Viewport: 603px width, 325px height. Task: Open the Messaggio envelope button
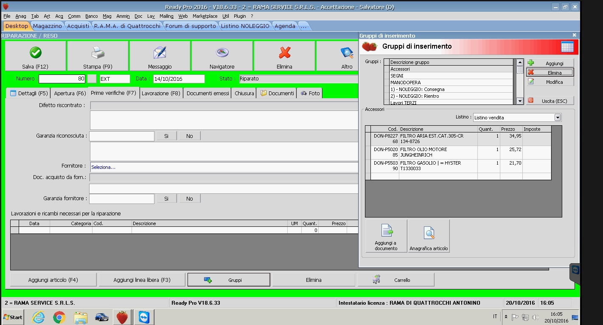click(x=160, y=56)
